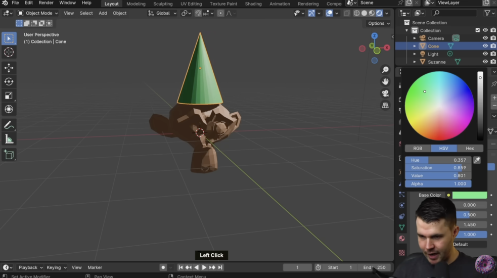This screenshot has width=497, height=278.
Task: Open the Global orientation dropdown
Action: pos(162,13)
